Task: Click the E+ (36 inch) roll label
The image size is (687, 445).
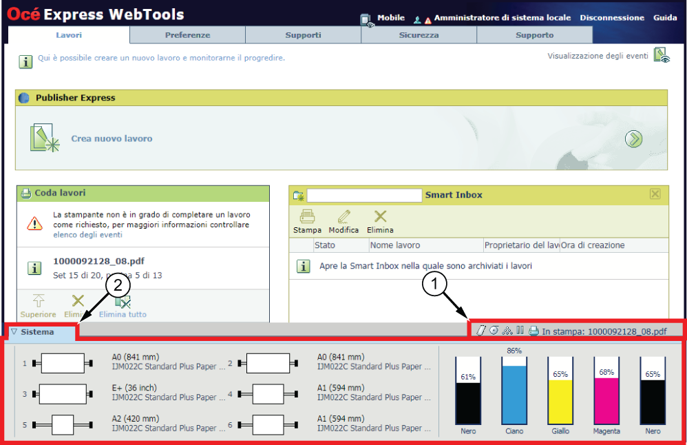Action: [x=134, y=388]
